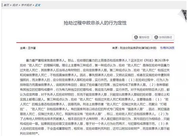This screenshot has height=138, width=188.
Task: Click paragraph's last line 判处没收财产
Action: point(30,133)
